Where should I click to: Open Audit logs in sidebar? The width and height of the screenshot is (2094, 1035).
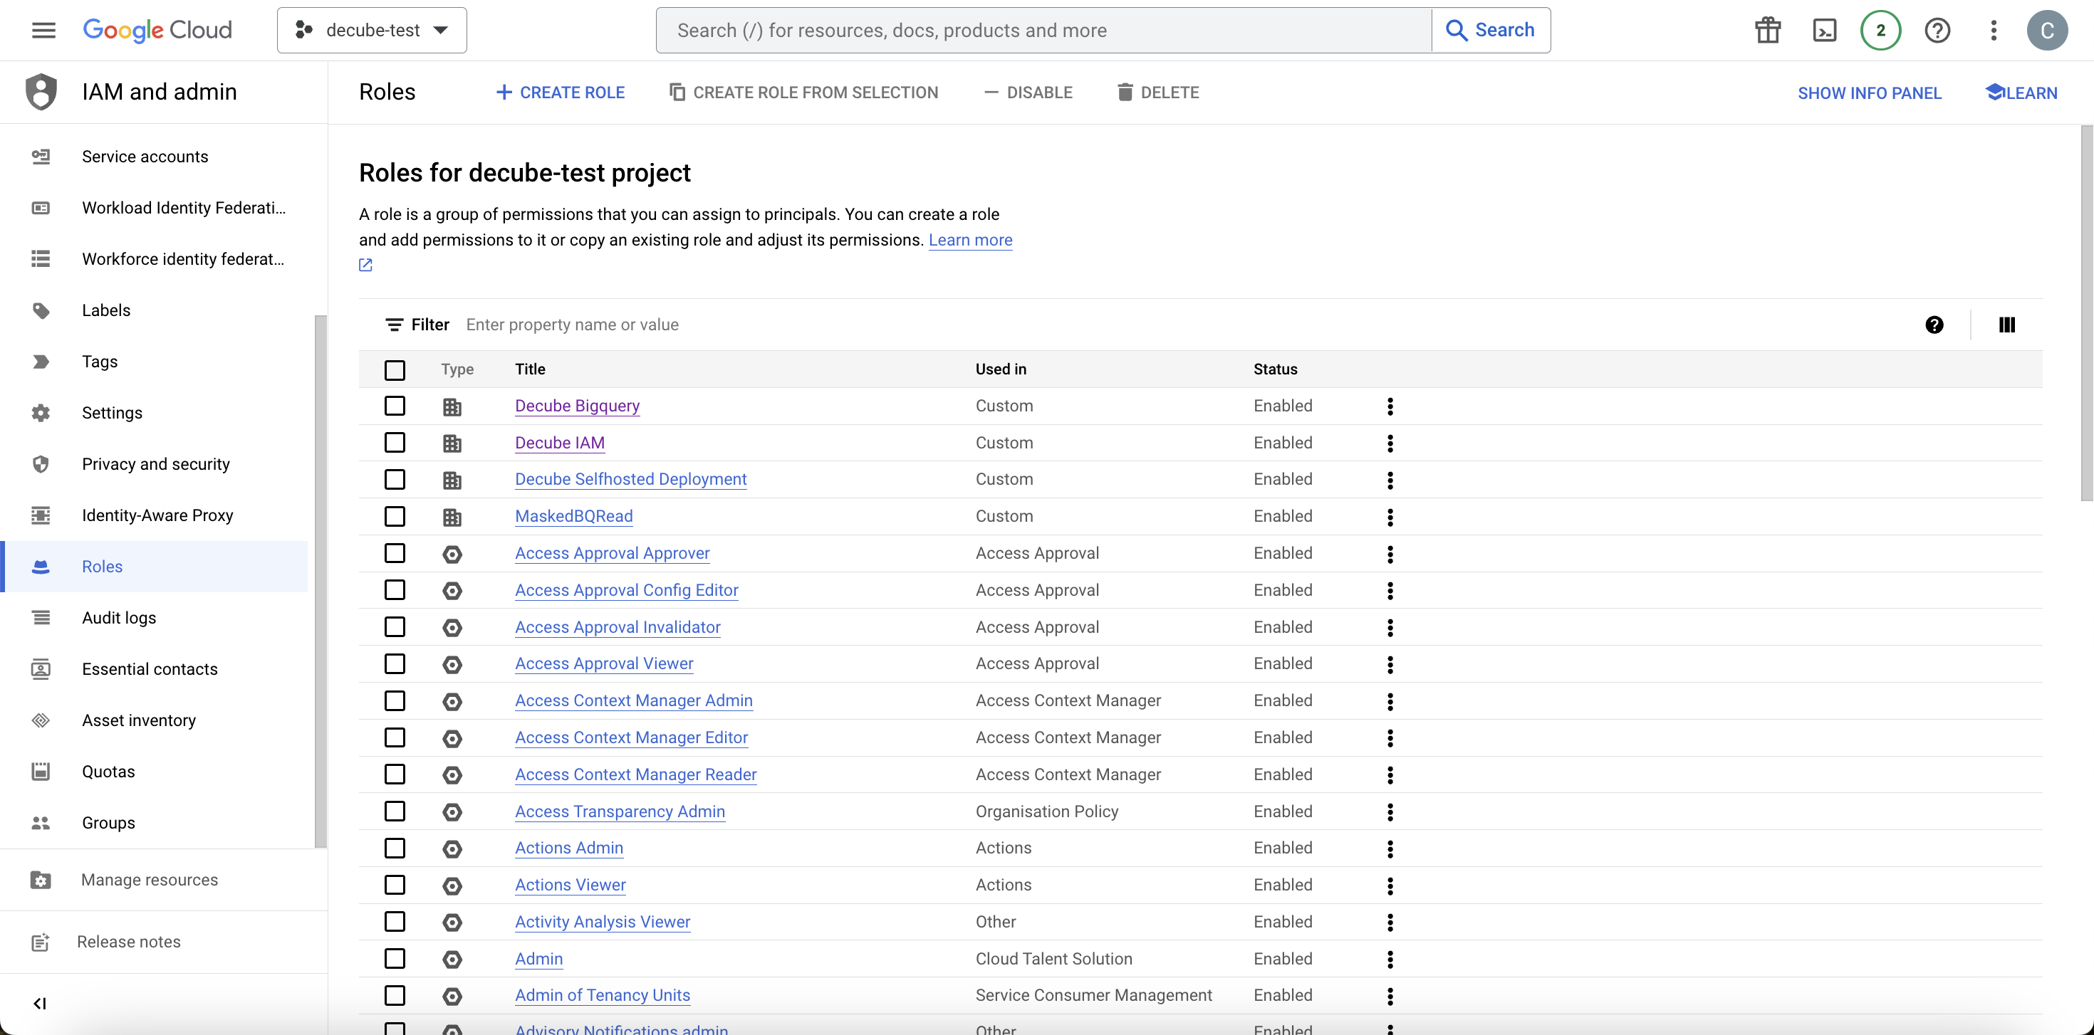click(119, 617)
